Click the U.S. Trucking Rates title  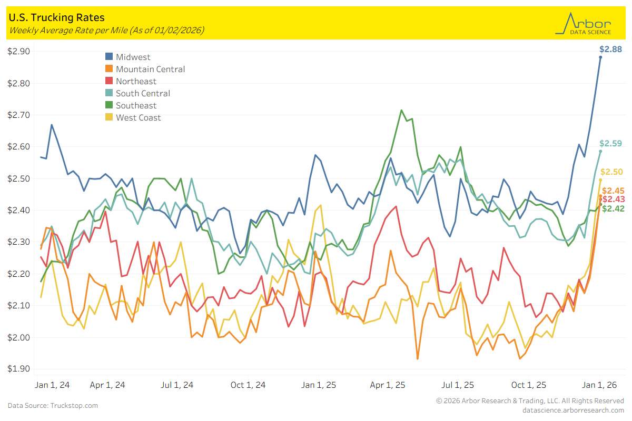point(56,18)
